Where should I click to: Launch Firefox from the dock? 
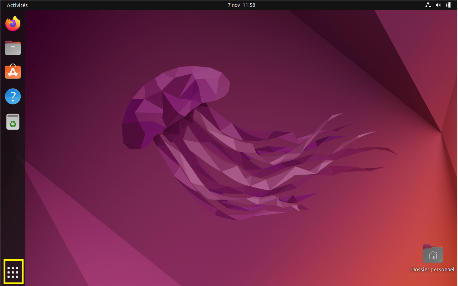click(x=13, y=24)
